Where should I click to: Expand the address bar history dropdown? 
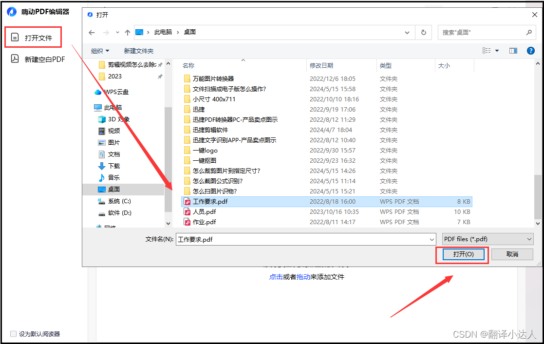pyautogui.click(x=407, y=32)
